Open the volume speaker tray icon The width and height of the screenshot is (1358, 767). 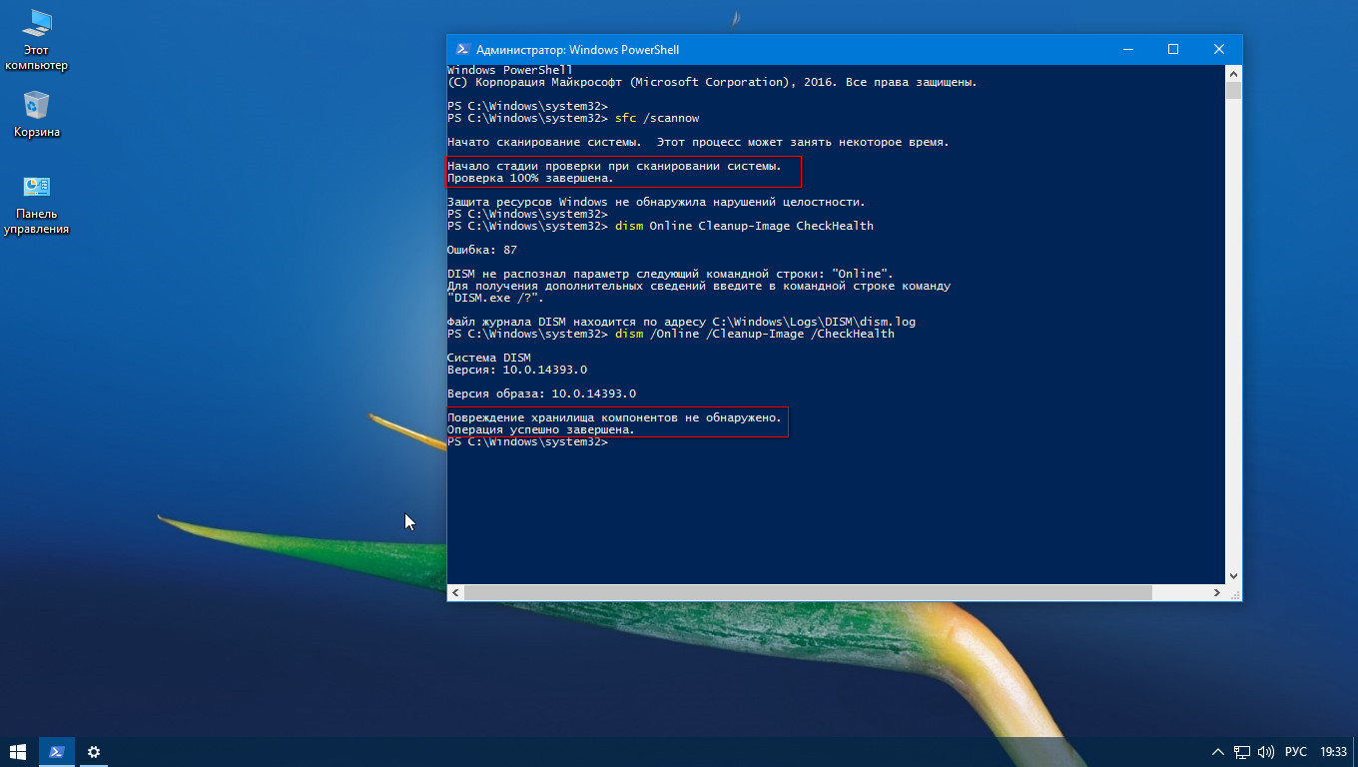pos(1266,752)
